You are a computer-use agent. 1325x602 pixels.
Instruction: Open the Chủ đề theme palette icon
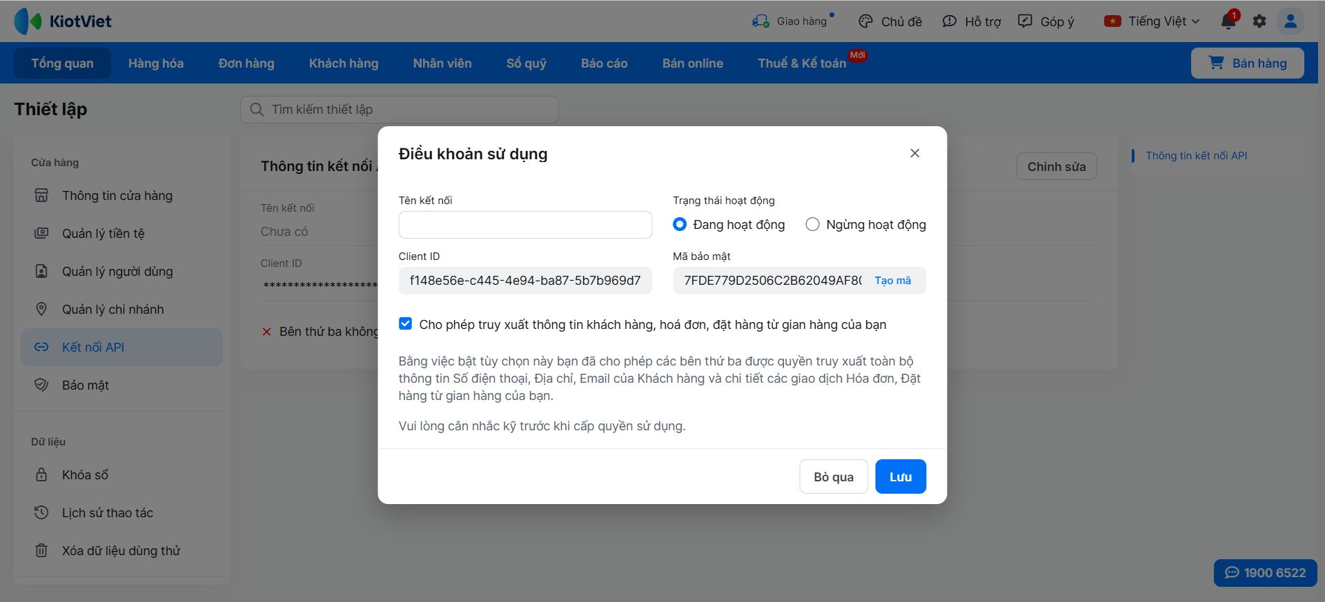[865, 21]
